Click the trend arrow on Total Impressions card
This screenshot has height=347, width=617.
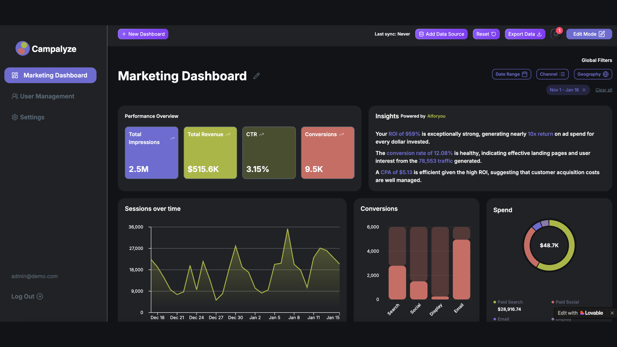pos(172,138)
